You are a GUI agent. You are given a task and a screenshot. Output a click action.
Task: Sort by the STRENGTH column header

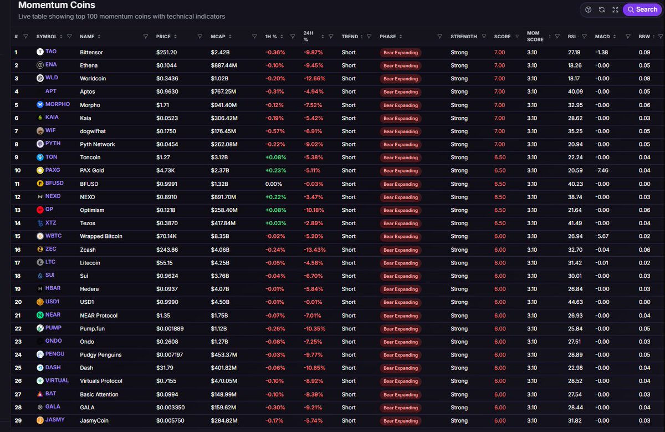pos(464,37)
